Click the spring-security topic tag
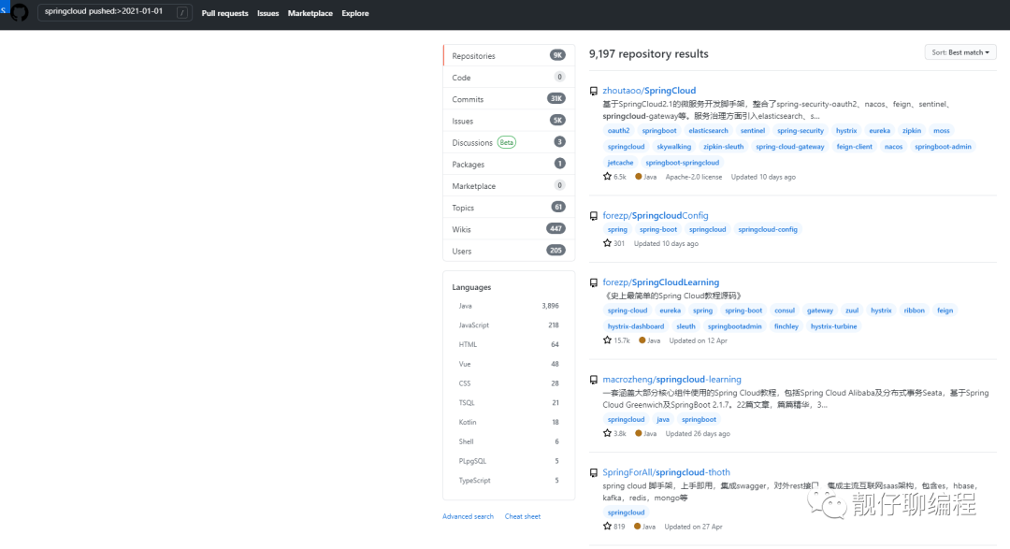 coord(800,130)
